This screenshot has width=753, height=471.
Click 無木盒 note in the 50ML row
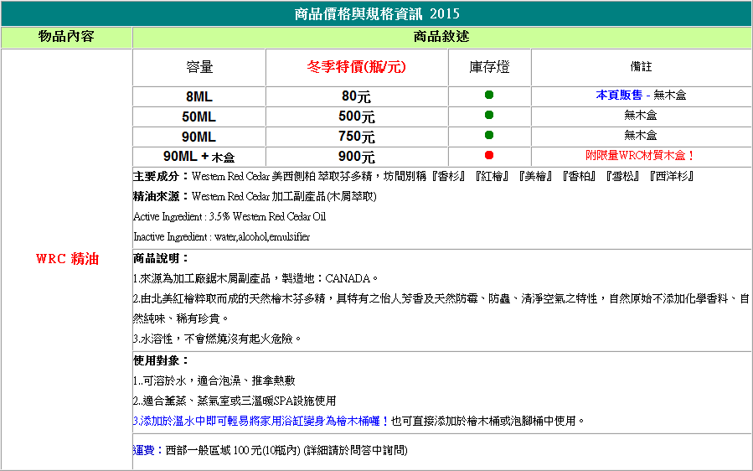[641, 116]
